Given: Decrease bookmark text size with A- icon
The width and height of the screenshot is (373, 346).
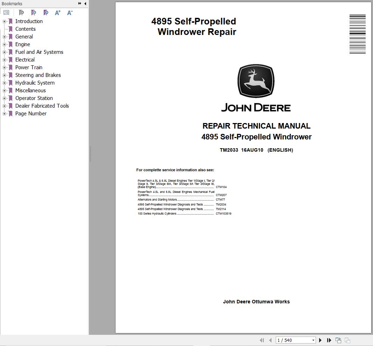Looking at the screenshot, I should point(70,13).
